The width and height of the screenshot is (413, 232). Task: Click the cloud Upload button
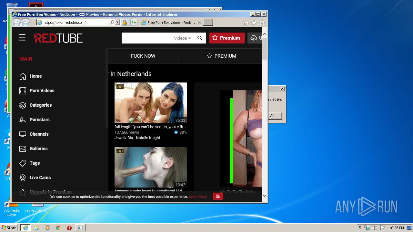[x=255, y=38]
